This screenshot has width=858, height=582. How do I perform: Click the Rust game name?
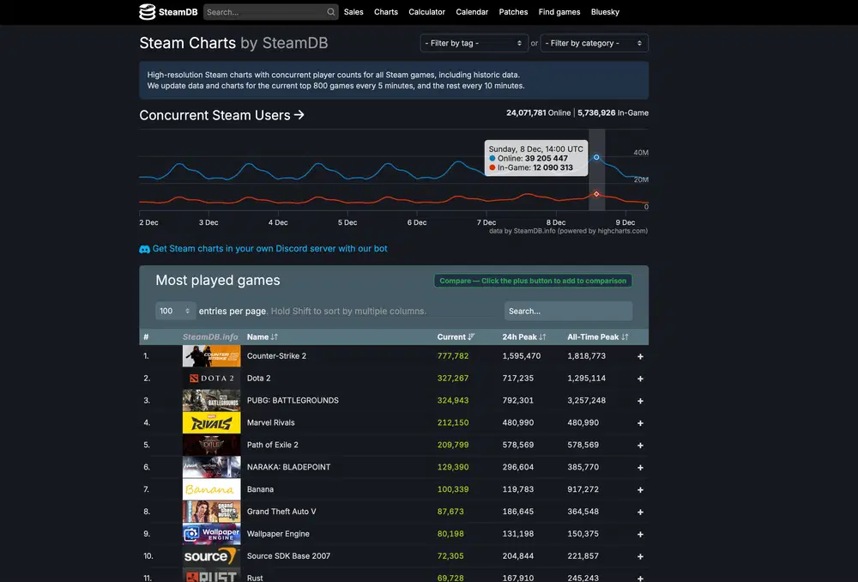tap(255, 578)
